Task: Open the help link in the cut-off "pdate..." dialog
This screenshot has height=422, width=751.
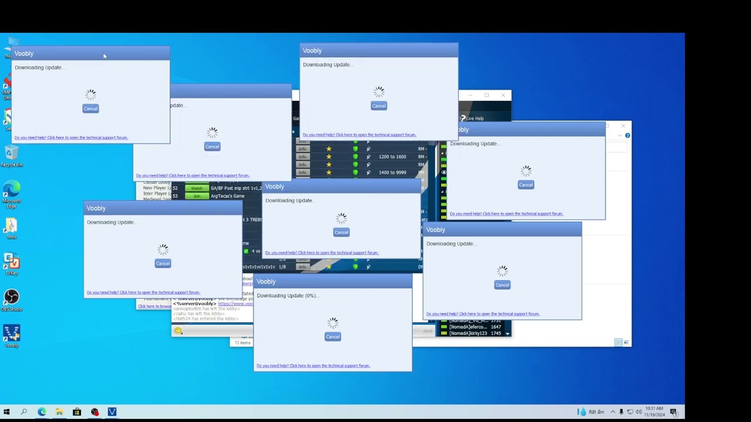Action: tap(192, 175)
